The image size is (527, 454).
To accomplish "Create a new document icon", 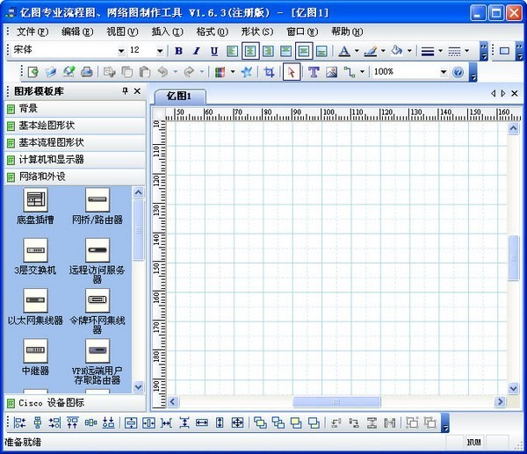I will point(33,72).
